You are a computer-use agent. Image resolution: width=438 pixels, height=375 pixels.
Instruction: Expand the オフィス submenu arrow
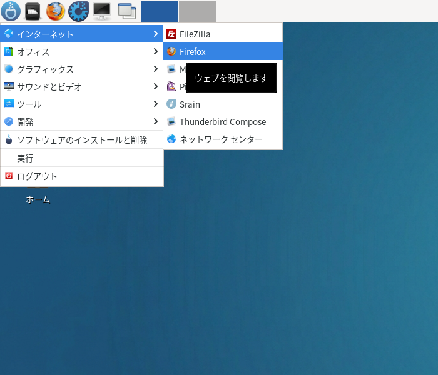(156, 51)
